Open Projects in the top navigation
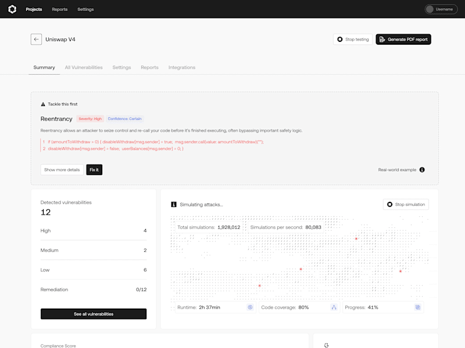465x348 pixels. pyautogui.click(x=34, y=9)
